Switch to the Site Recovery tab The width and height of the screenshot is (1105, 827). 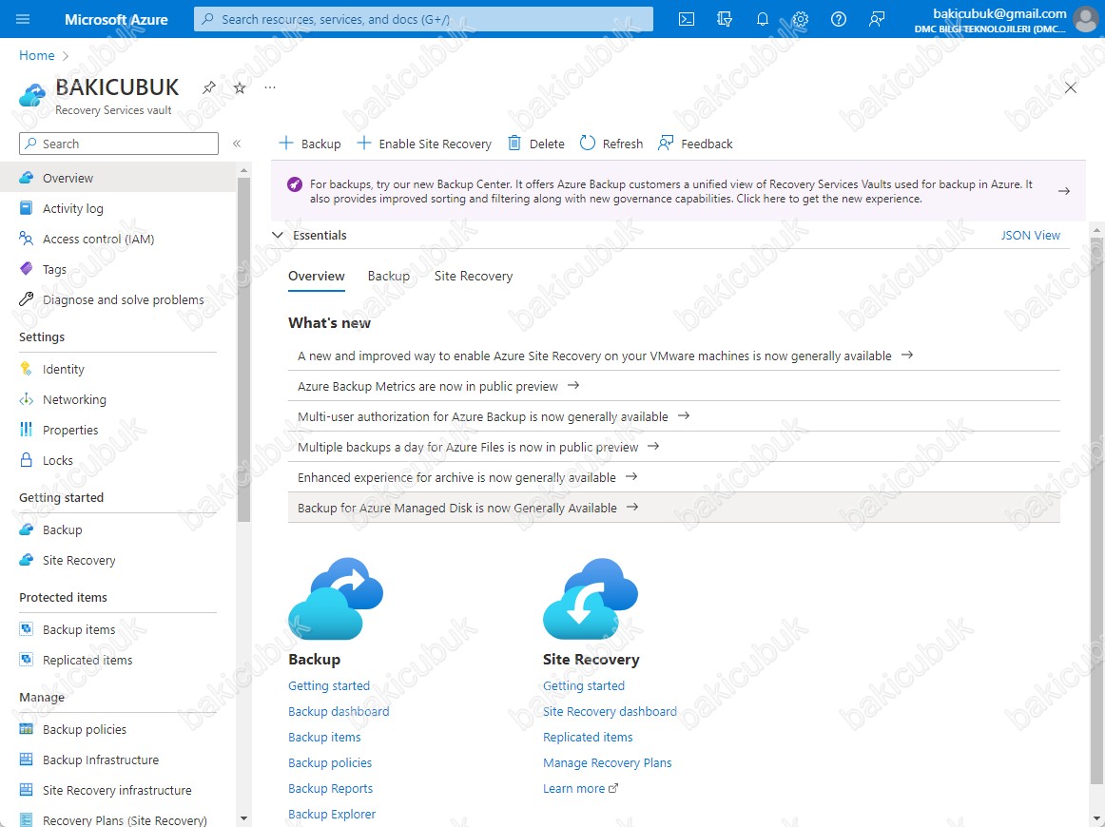tap(474, 276)
